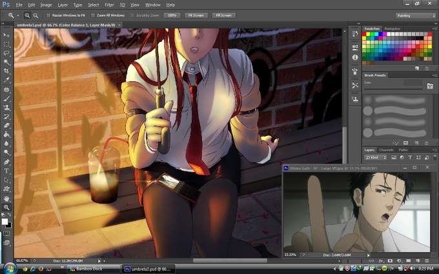439x274 pixels.
Task: Collapse the right panels with double arrow
Action: tap(436, 23)
